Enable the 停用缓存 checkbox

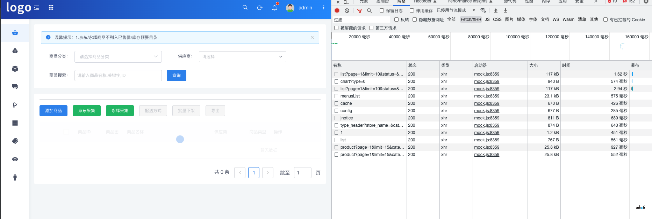412,10
